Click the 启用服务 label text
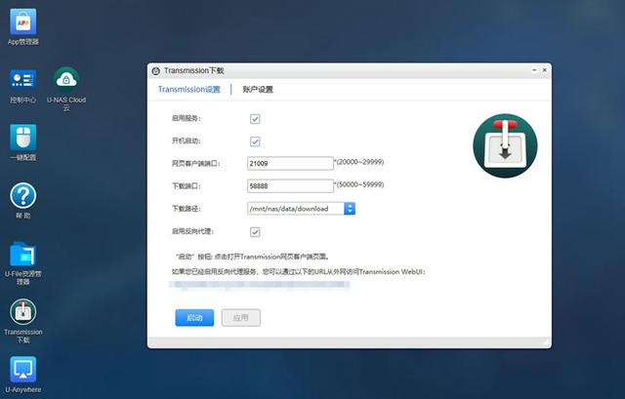This screenshot has height=399, width=625. point(187,118)
